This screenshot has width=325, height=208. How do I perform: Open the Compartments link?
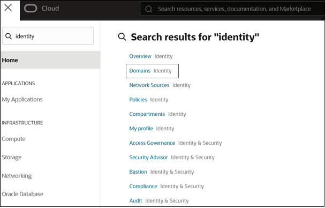pos(147,114)
